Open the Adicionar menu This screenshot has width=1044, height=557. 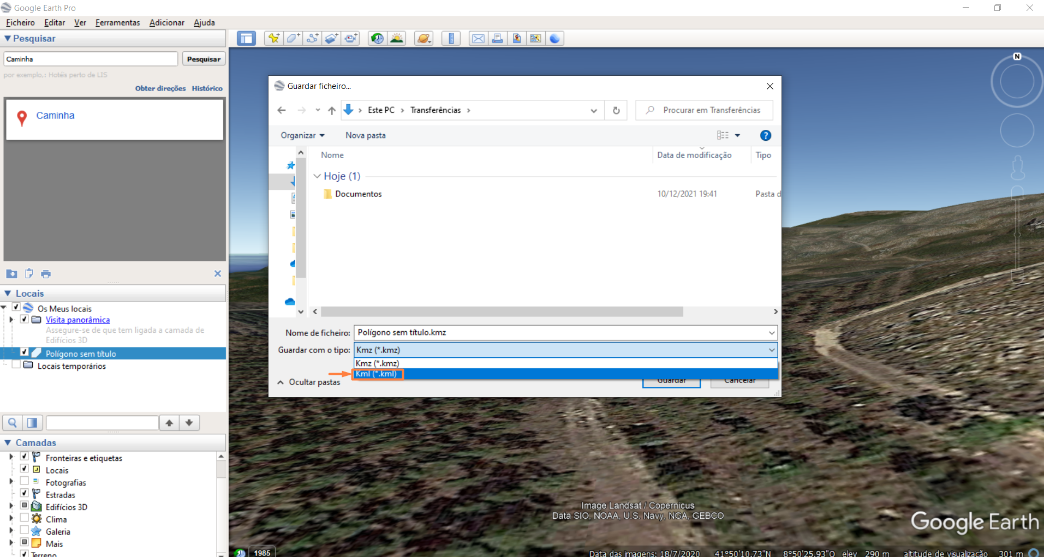pos(167,22)
